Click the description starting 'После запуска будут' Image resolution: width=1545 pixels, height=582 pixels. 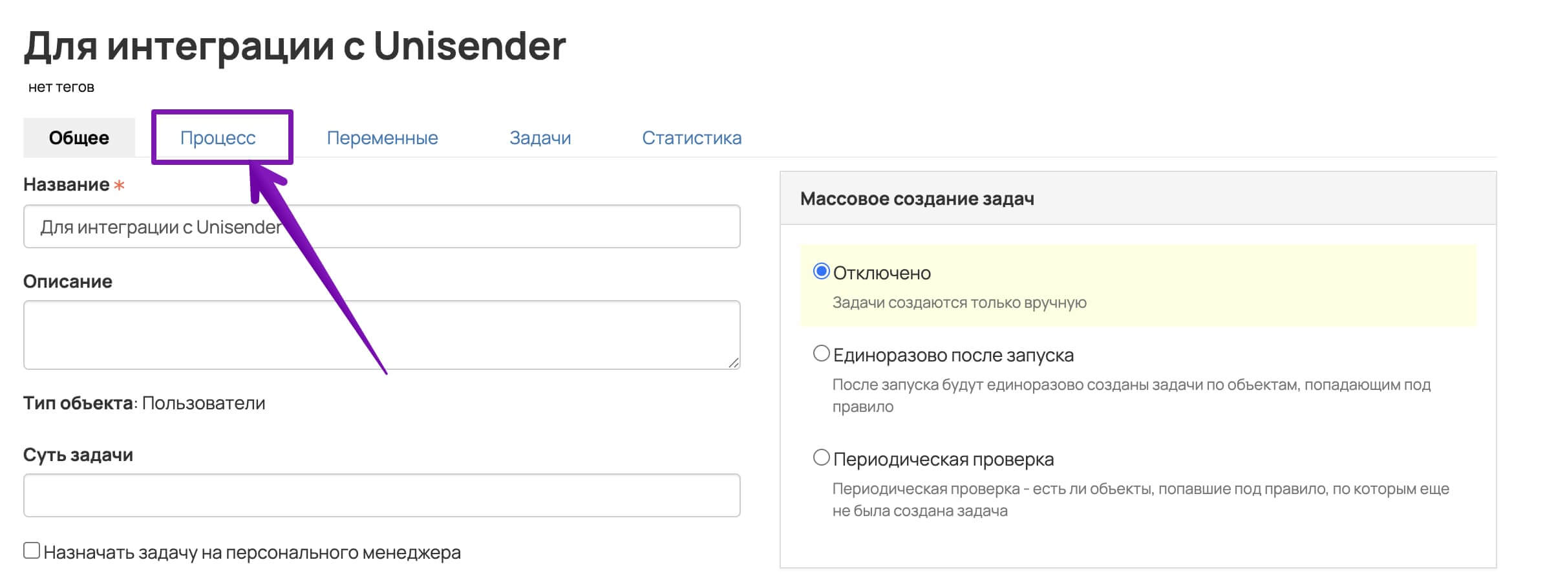tap(1131, 396)
